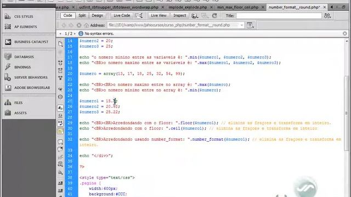Open Live View options menu icon
351x197 pixels.
click(x=250, y=25)
